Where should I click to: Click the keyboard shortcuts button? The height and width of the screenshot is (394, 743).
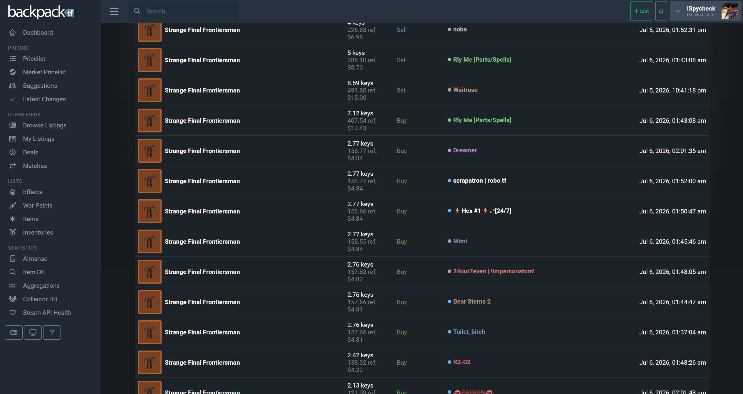pos(14,332)
